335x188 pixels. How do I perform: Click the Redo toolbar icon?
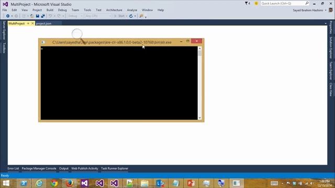pyautogui.click(x=59, y=16)
